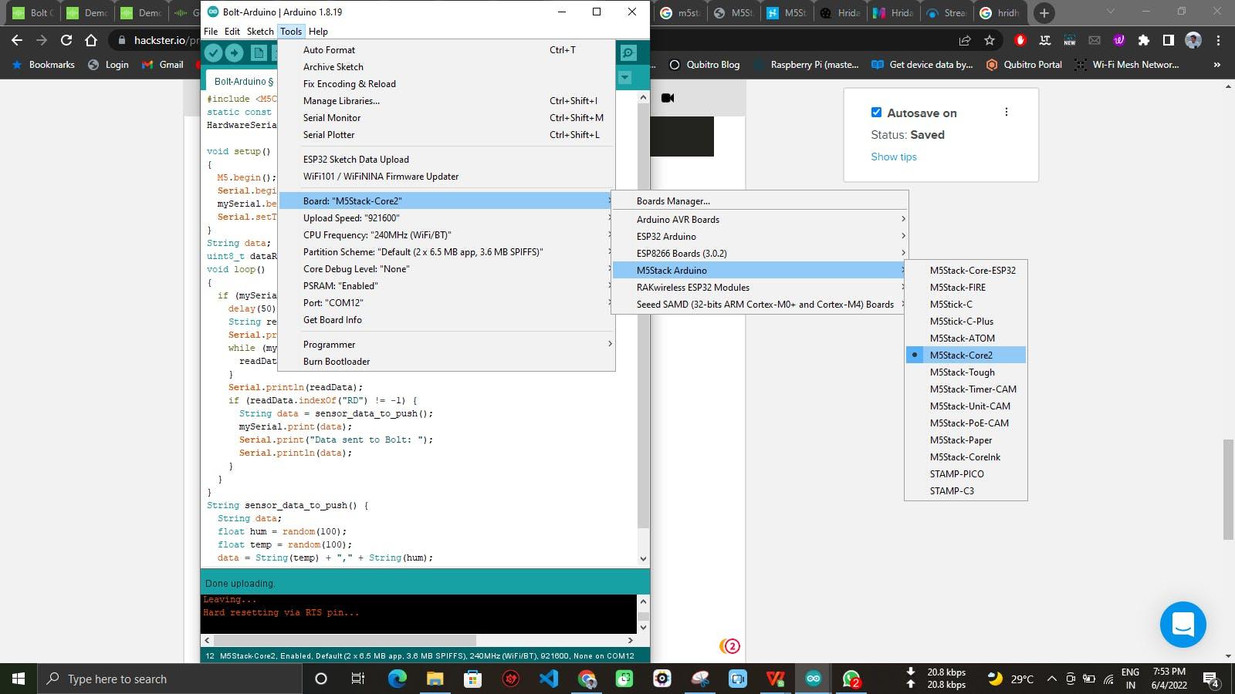
Task: Choose Auto Format from the Tools menu
Action: click(x=447, y=50)
